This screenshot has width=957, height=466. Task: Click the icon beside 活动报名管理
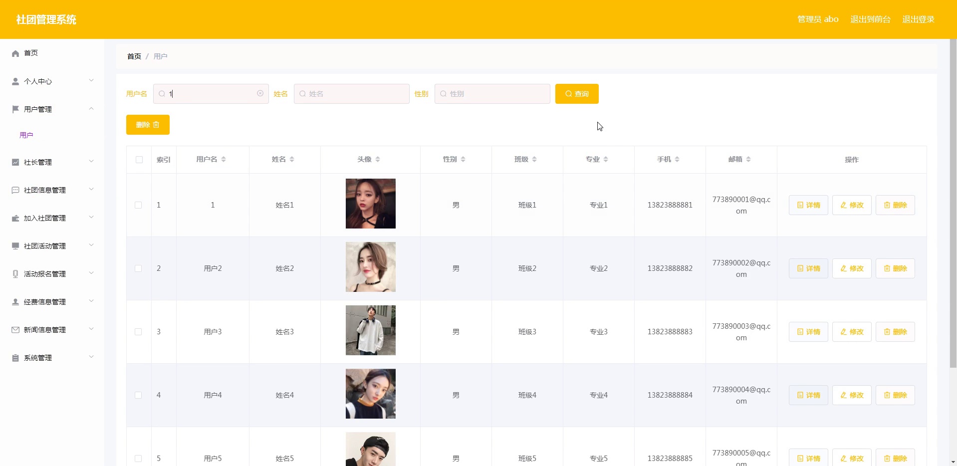click(x=15, y=274)
